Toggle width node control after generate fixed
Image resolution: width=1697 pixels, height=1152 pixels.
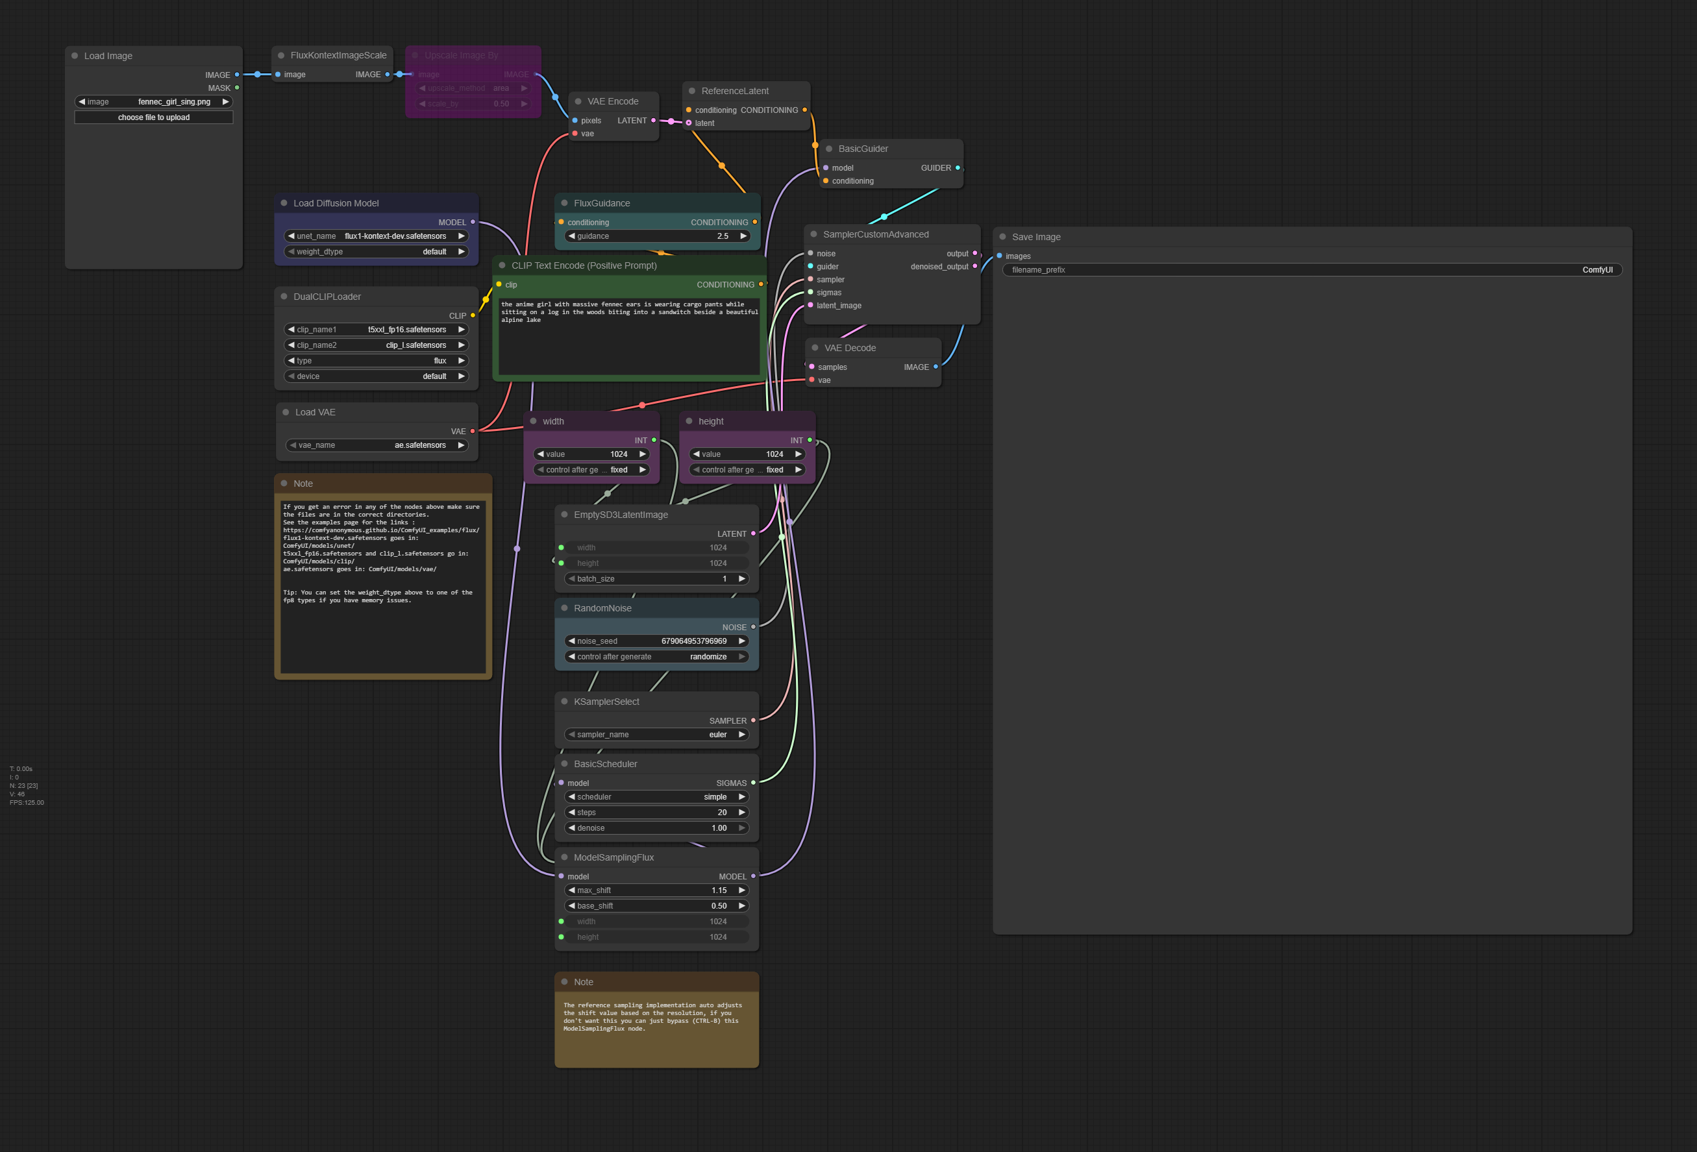click(591, 470)
